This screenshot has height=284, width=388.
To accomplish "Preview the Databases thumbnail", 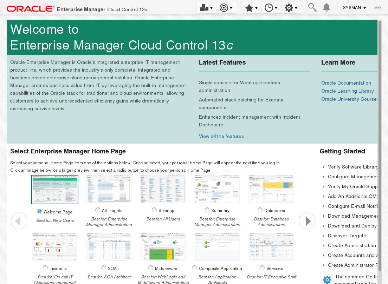I will pos(271,189).
